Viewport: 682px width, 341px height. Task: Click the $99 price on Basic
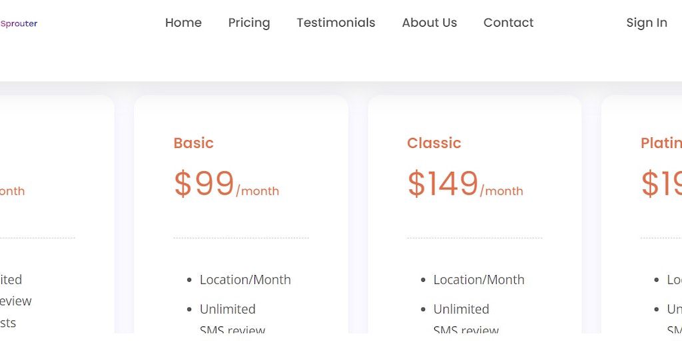204,184
